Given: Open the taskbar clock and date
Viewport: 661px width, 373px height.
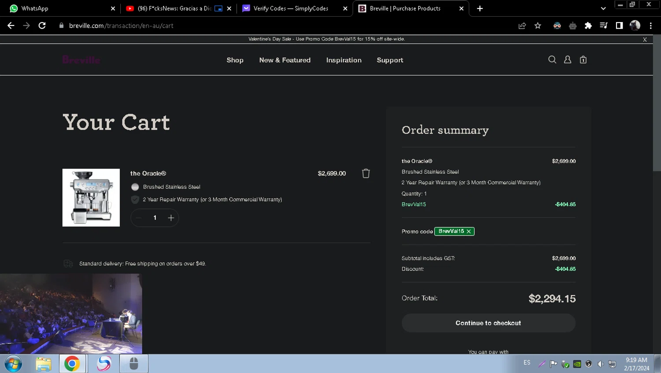Looking at the screenshot, I should pos(636,364).
